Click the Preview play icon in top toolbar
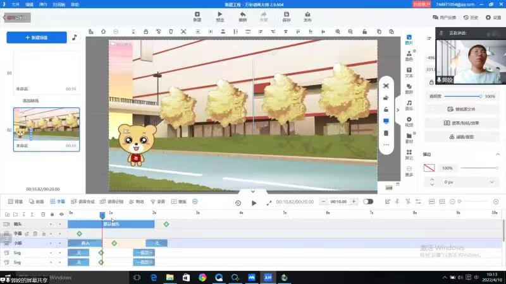Image resolution: width=506 pixels, height=284 pixels. (x=220, y=16)
